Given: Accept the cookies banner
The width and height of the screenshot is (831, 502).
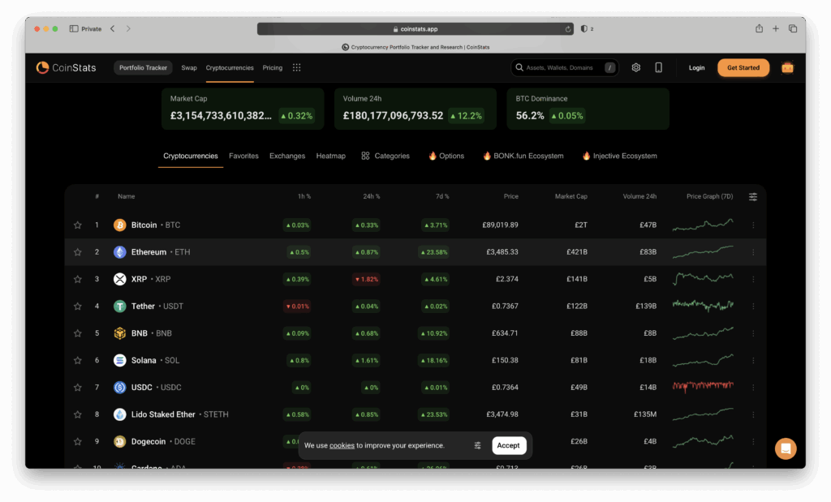Looking at the screenshot, I should click(509, 445).
